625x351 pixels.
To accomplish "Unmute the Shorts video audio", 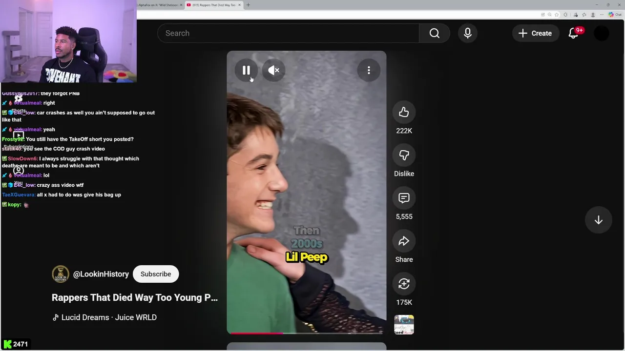I will click(x=274, y=71).
